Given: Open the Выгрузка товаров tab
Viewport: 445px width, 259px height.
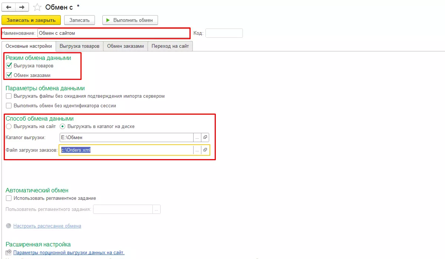Looking at the screenshot, I should click(x=79, y=46).
